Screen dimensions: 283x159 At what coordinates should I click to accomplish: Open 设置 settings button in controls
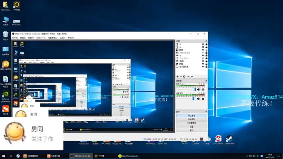pyautogui.click(x=191, y=126)
